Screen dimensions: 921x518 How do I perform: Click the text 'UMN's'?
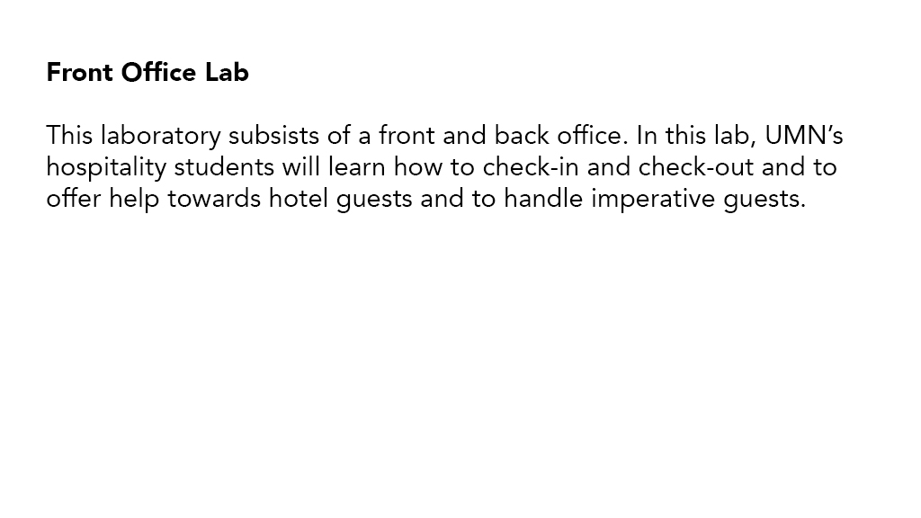(x=803, y=135)
